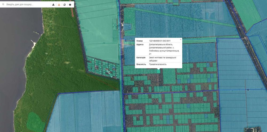
Task: Click 'Приватна власність' value
Action: 158,64
